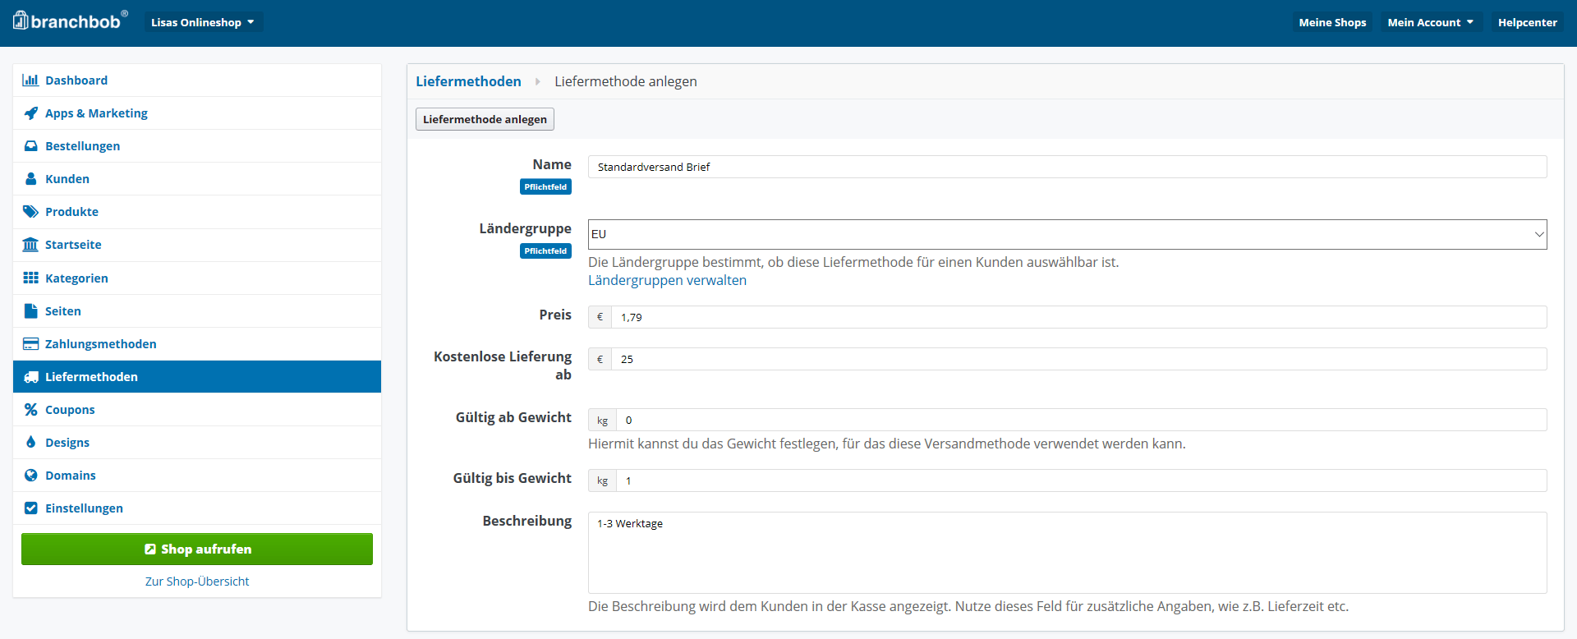Viewport: 1577px width, 639px height.
Task: Open Bestellungen in the sidebar
Action: pos(197,146)
